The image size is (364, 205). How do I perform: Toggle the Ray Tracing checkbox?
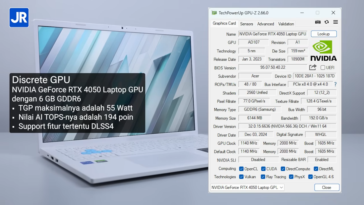pyautogui.click(x=263, y=177)
